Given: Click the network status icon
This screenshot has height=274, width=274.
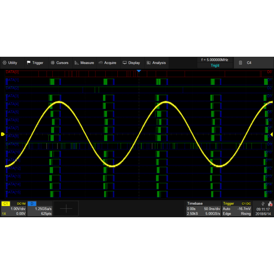Looking at the screenshot, I should coord(270,204).
